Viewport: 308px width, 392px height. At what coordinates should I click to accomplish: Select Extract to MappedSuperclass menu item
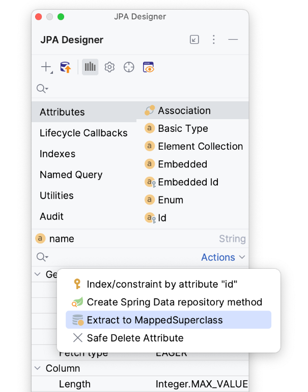[155, 320]
